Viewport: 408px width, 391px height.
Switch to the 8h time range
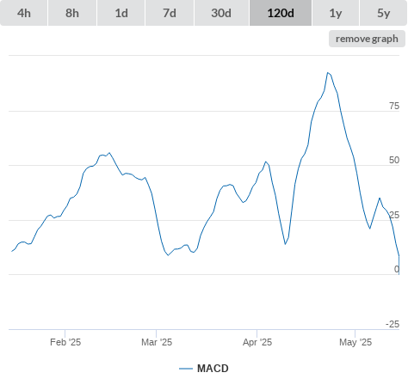[x=72, y=13]
